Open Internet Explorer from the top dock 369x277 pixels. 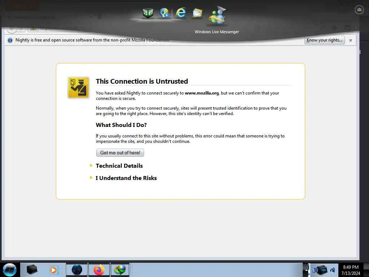pyautogui.click(x=181, y=13)
